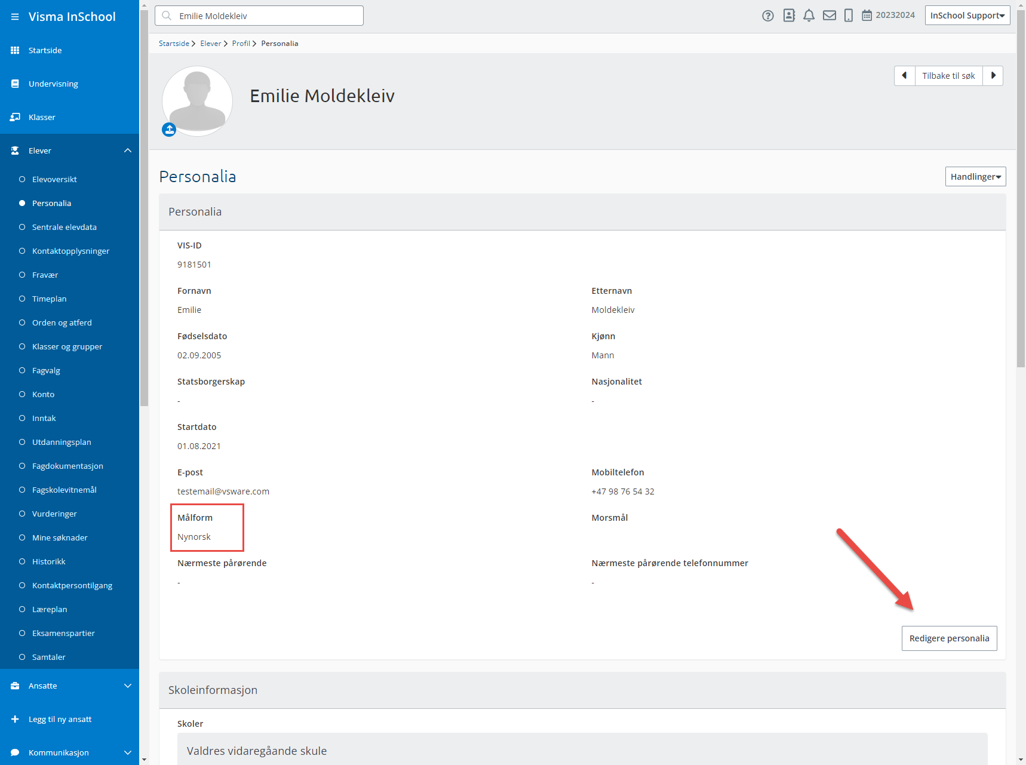The height and width of the screenshot is (765, 1026).
Task: Select Sentrale elevdata in sidebar
Action: click(64, 227)
